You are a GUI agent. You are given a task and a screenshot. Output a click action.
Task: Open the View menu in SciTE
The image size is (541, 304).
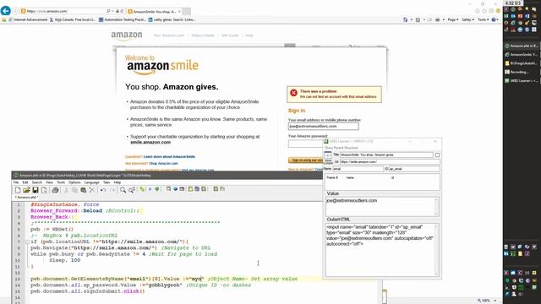pyautogui.click(x=49, y=182)
